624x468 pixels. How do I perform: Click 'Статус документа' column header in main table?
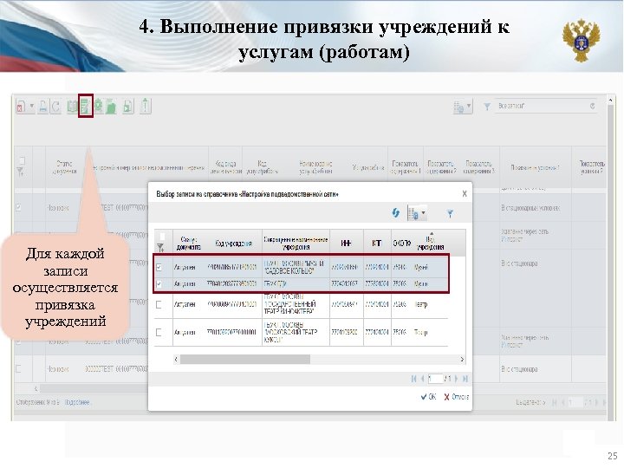64,167
